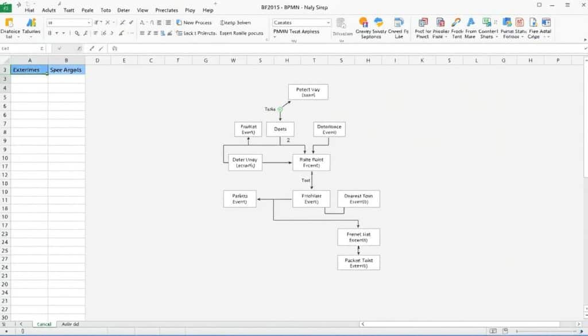This screenshot has width=588, height=336.
Task: Open the Acluts menu
Action: coord(49,10)
